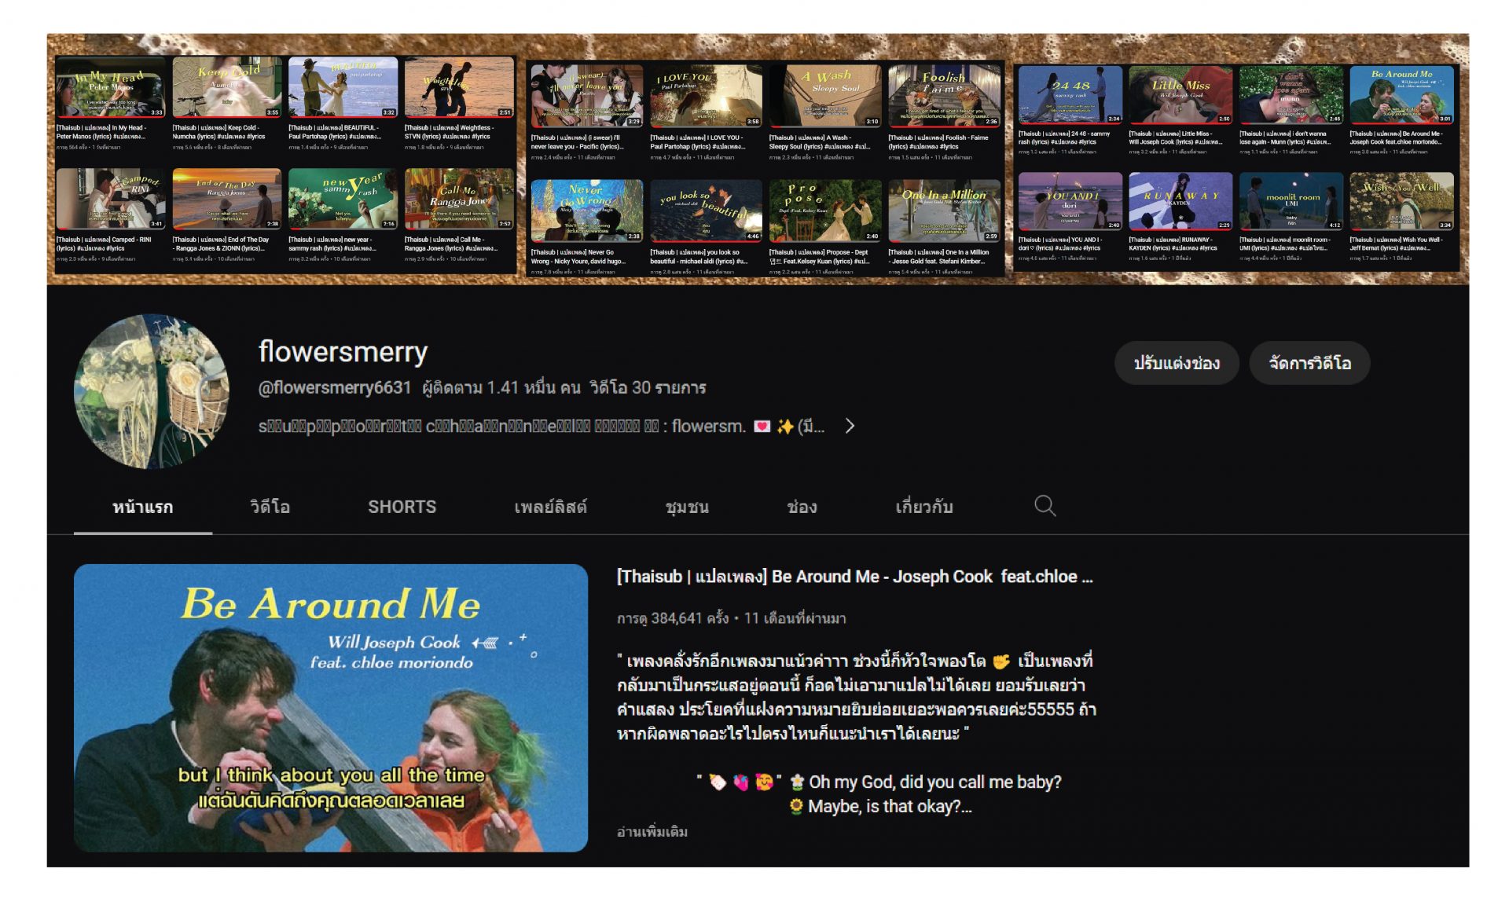
Task: Click the Never Go Wrong banner thumbnail
Action: (587, 211)
